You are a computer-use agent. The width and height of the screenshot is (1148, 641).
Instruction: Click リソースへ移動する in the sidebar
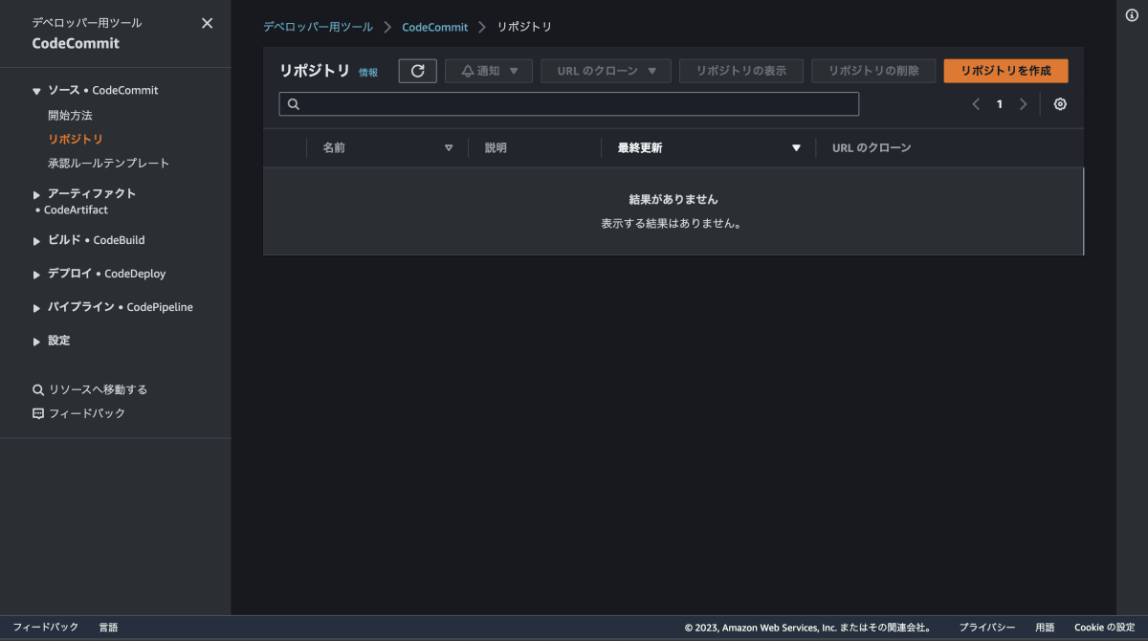point(98,389)
